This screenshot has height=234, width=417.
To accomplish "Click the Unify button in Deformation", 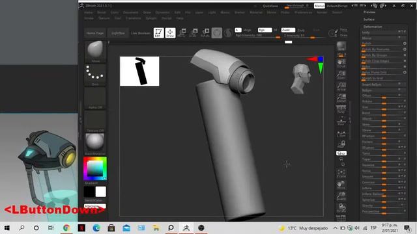I will tap(383, 32).
